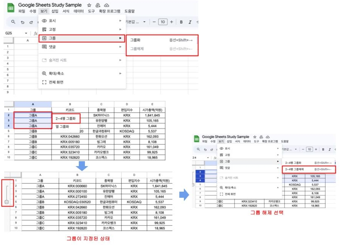Expand the 표시 submenu in the top screenshot
The width and height of the screenshot is (340, 245).
pos(82,21)
